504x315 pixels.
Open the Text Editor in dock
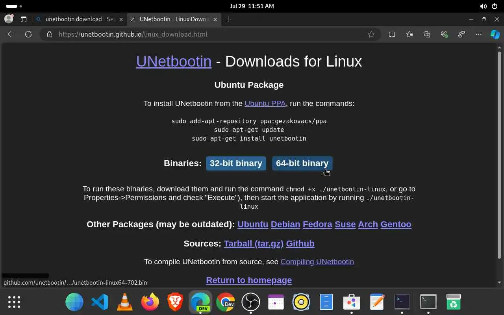[377, 302]
